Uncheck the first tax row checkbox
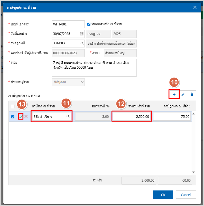204x206 pixels. tap(13, 117)
